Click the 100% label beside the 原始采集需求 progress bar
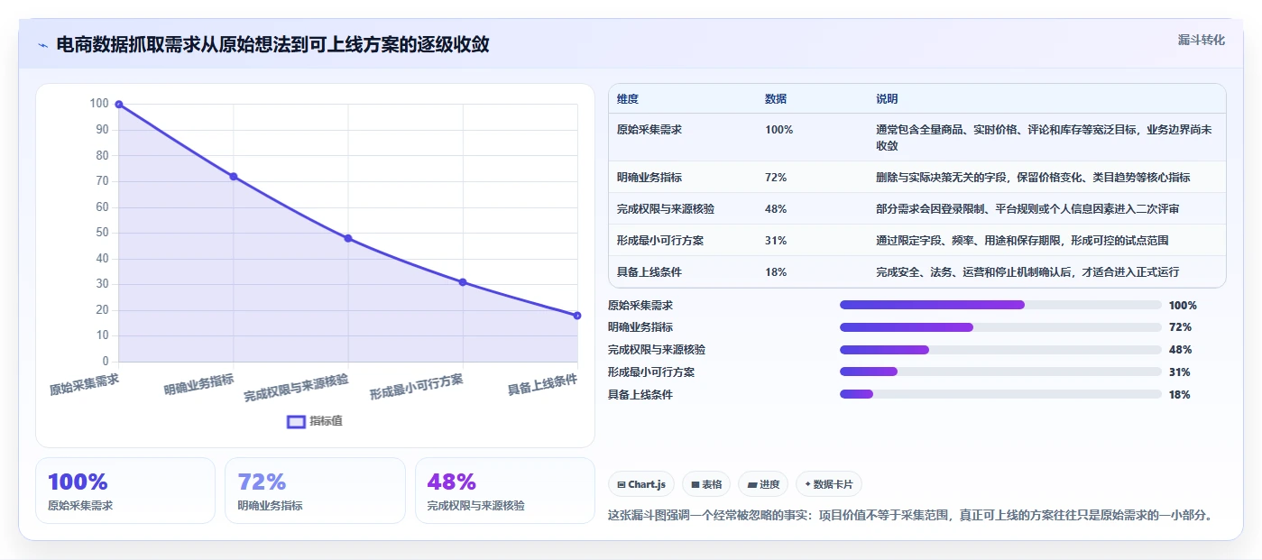Screen dimensions: 1262x560 coord(1183,306)
